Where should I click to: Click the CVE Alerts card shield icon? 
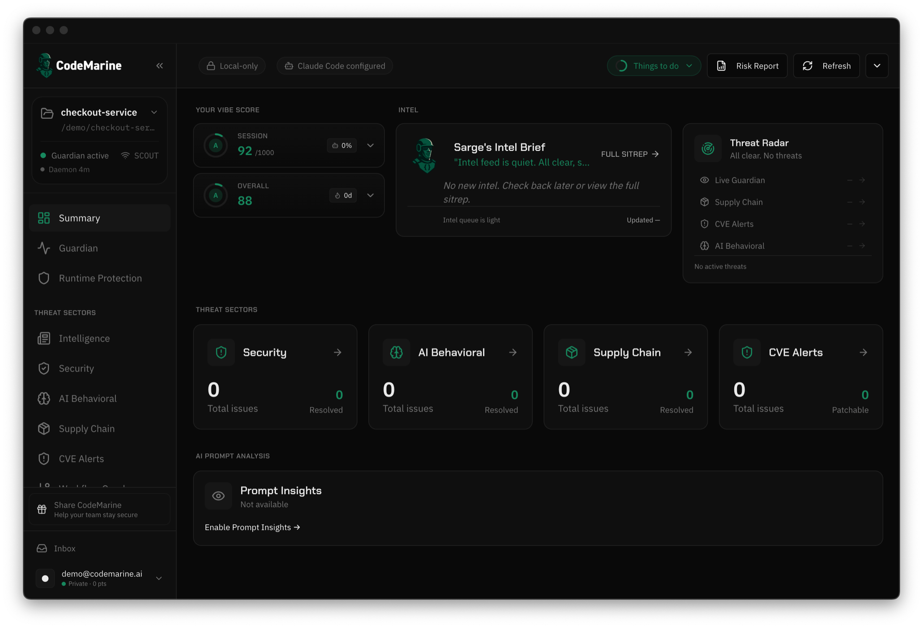(x=747, y=353)
